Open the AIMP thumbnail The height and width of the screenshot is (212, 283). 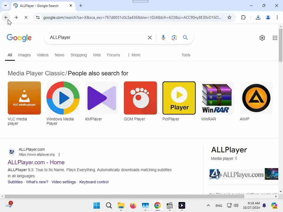point(256,98)
